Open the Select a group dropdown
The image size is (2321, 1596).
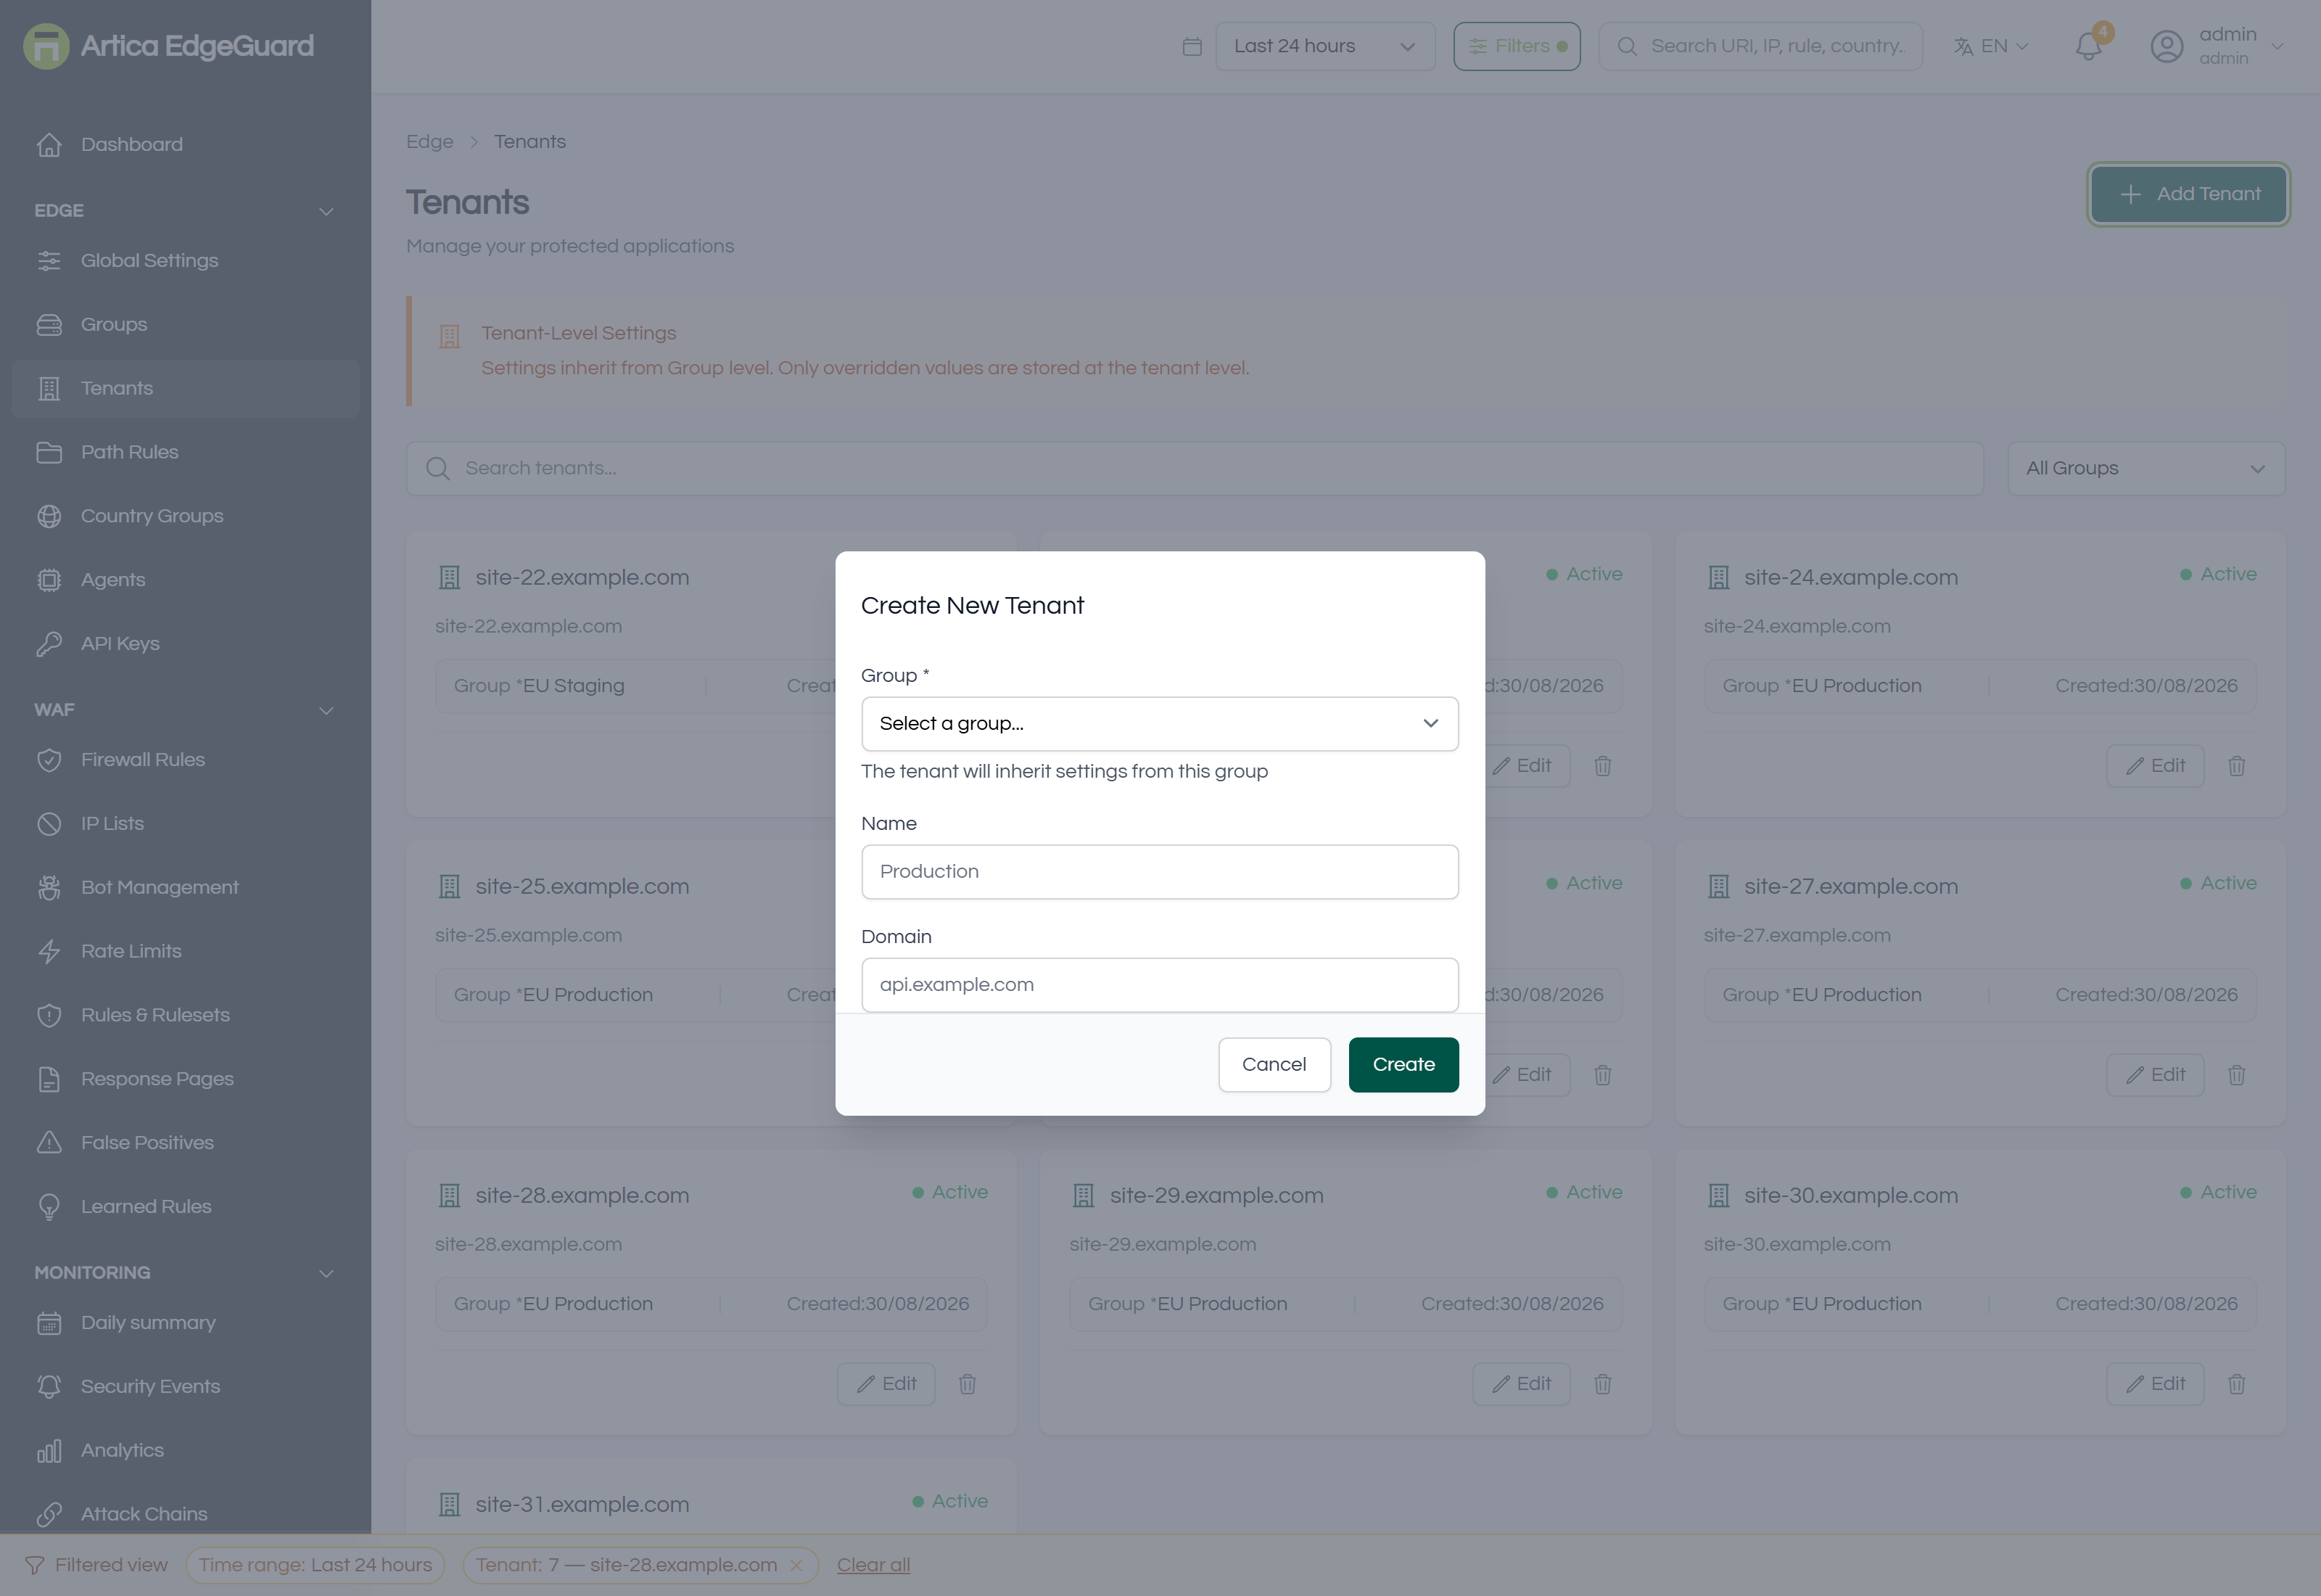[1160, 723]
